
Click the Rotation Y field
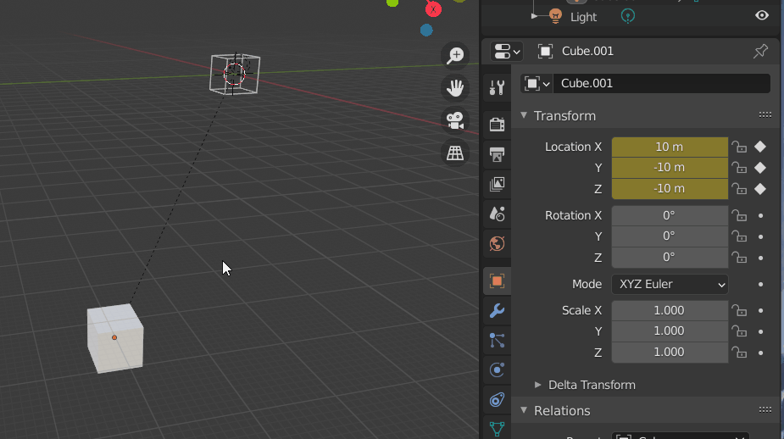pos(670,236)
